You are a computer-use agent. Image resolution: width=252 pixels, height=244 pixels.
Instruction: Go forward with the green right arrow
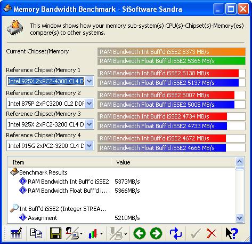pyautogui.click(x=156, y=233)
